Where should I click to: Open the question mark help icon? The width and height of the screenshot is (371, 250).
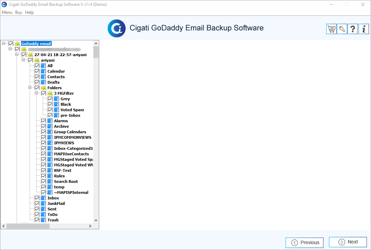pos(352,29)
